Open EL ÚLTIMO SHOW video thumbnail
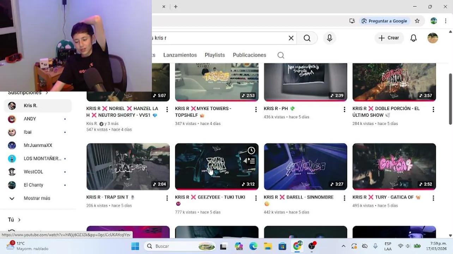Screen dimensions: 453x254 tap(394, 82)
